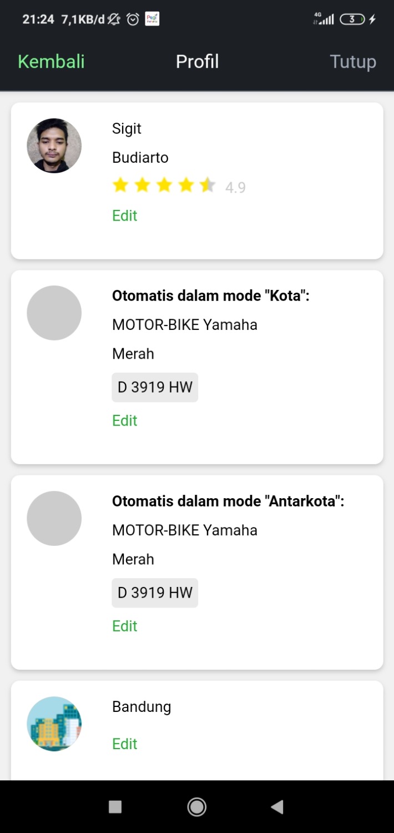
Task: Tap the profile photo avatar
Action: pyautogui.click(x=54, y=145)
